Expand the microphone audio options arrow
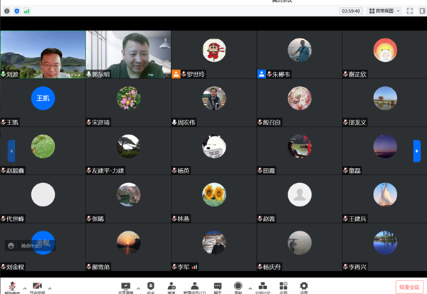 [24, 288]
